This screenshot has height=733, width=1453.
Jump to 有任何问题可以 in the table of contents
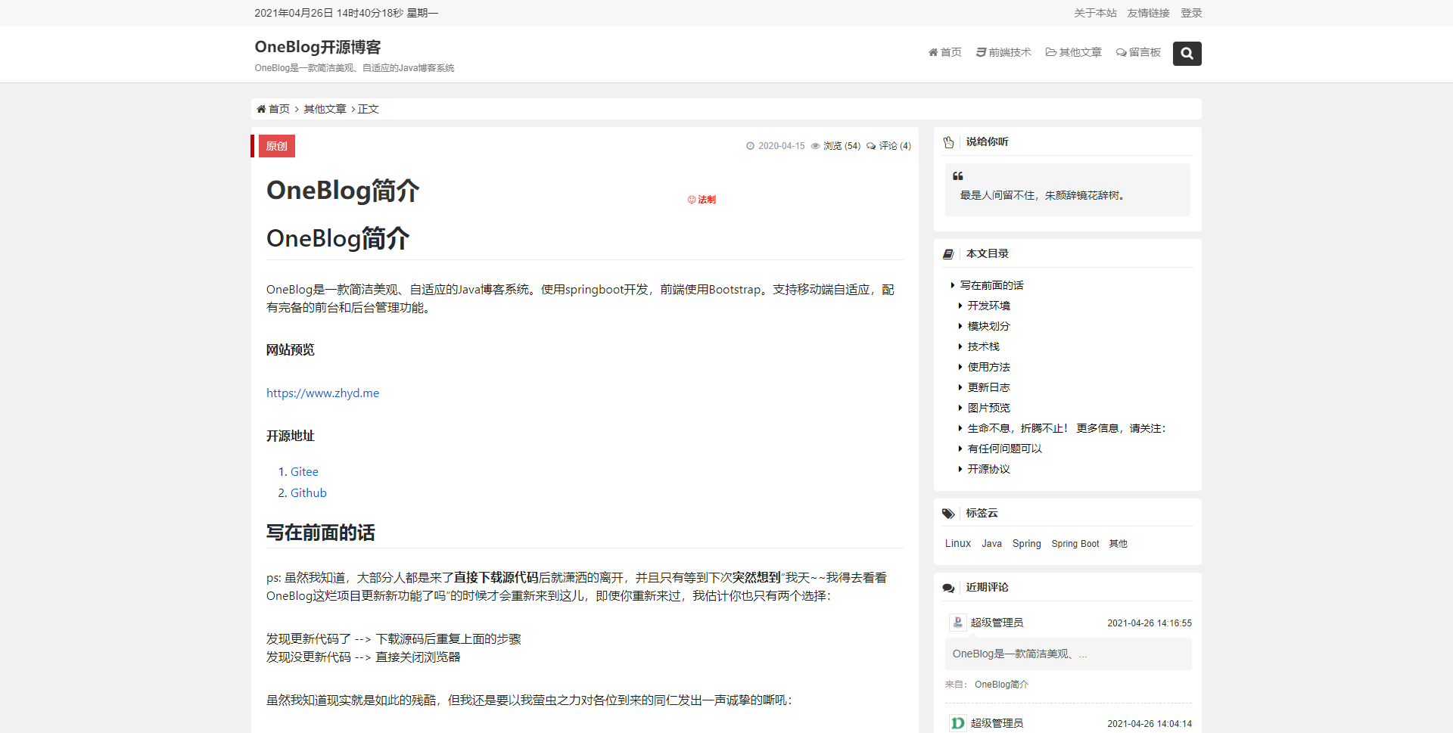pyautogui.click(x=1004, y=449)
